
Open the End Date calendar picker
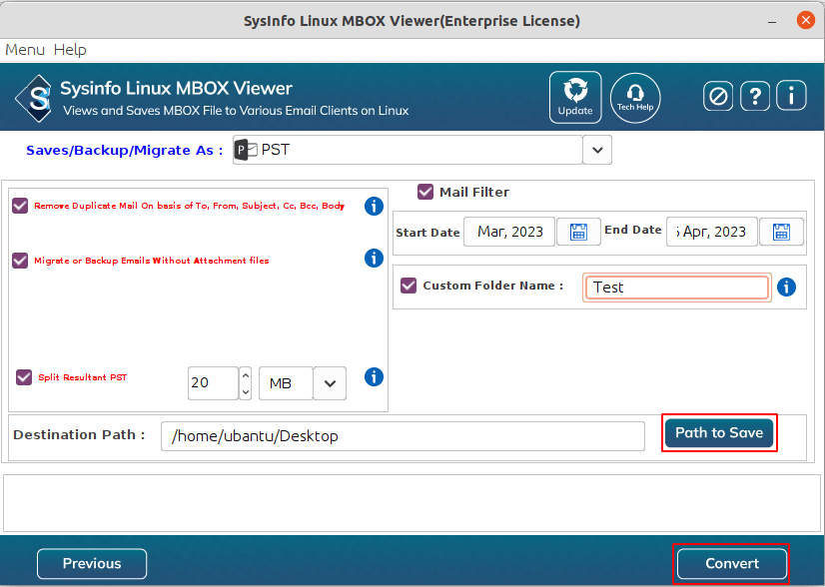(781, 232)
